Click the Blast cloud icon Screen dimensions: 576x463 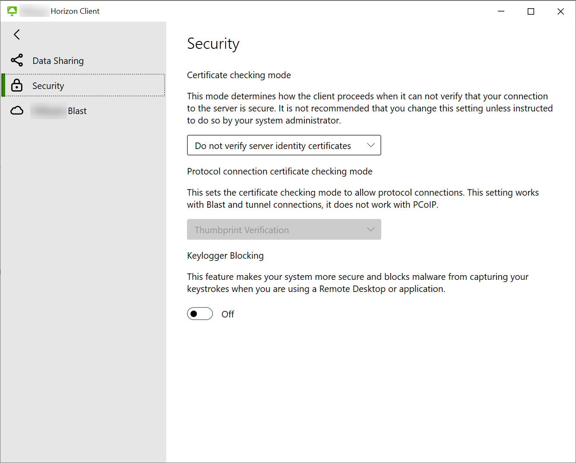click(17, 111)
